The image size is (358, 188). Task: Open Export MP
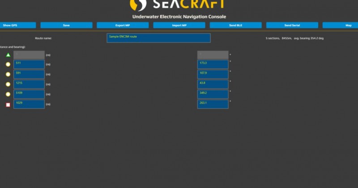pyautogui.click(x=123, y=25)
